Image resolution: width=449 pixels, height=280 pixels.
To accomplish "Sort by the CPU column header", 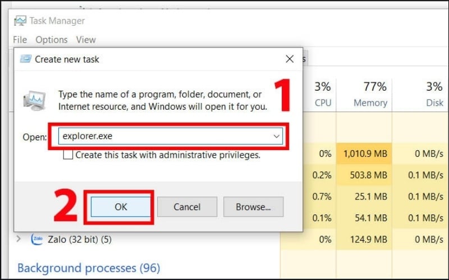I will [323, 95].
